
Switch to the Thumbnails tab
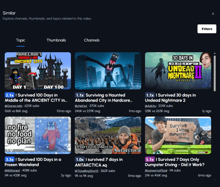[56, 40]
